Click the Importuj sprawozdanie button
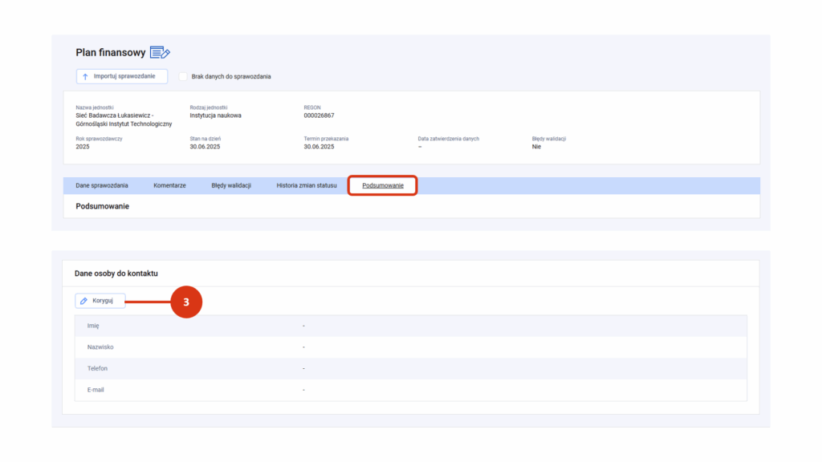Image resolution: width=822 pixels, height=462 pixels. click(122, 76)
